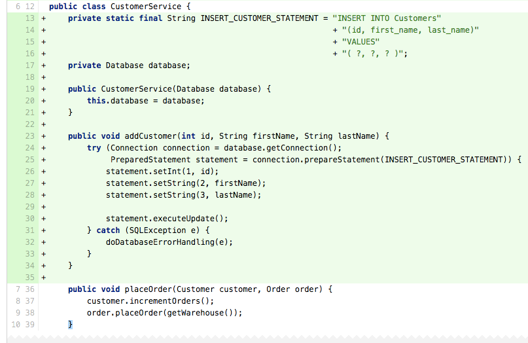
Task: Click the plus marker on line 19
Action: point(43,89)
